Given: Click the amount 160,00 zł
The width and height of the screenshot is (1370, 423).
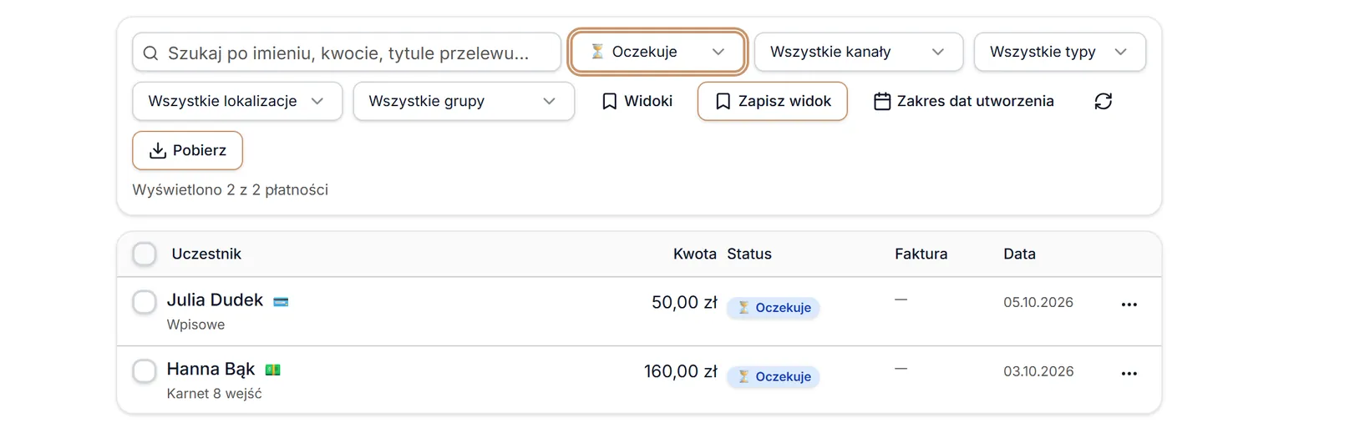Looking at the screenshot, I should point(680,371).
